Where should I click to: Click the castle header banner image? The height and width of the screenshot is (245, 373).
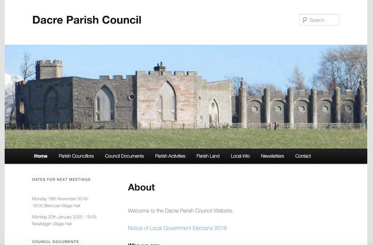tap(186, 96)
